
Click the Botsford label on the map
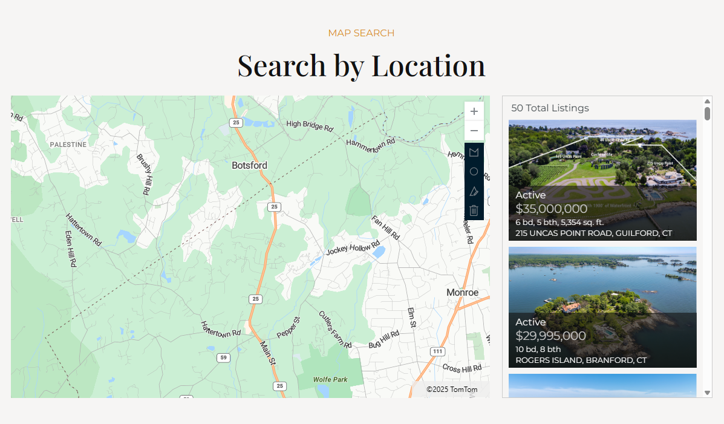tap(249, 166)
